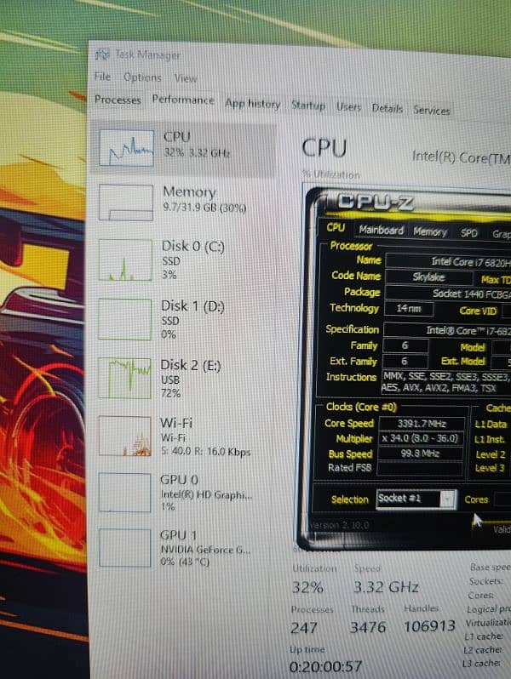Screen dimensions: 511x679
Task: Open Disk 1 (D:) performance graph
Action: pos(124,318)
